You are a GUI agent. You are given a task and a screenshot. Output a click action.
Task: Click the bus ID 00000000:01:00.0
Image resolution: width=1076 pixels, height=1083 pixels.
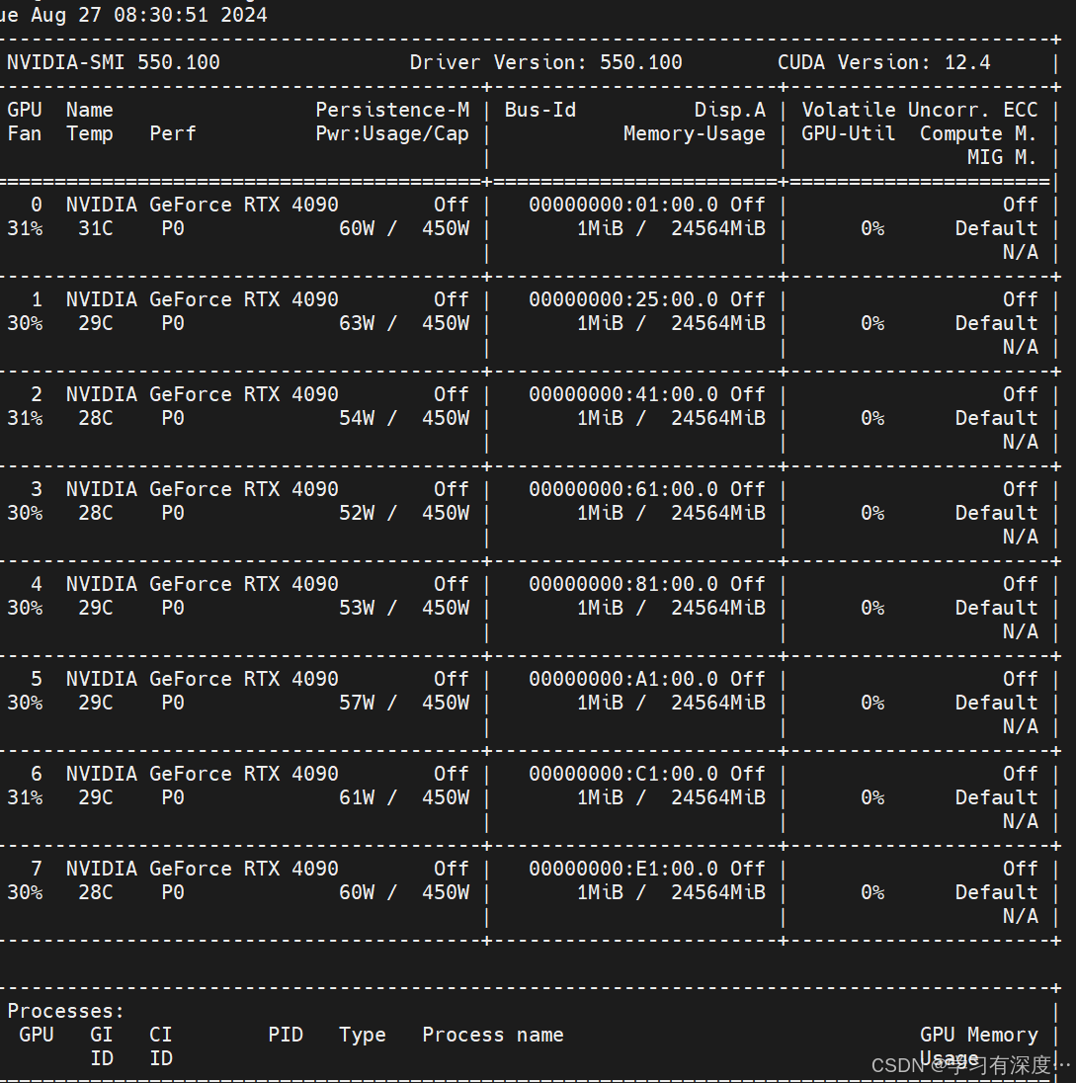pos(623,205)
